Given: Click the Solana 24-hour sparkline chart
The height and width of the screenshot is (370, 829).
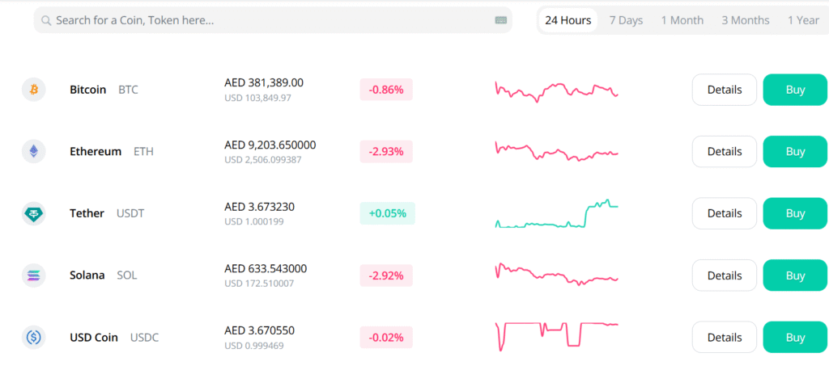Looking at the screenshot, I should click(x=557, y=274).
